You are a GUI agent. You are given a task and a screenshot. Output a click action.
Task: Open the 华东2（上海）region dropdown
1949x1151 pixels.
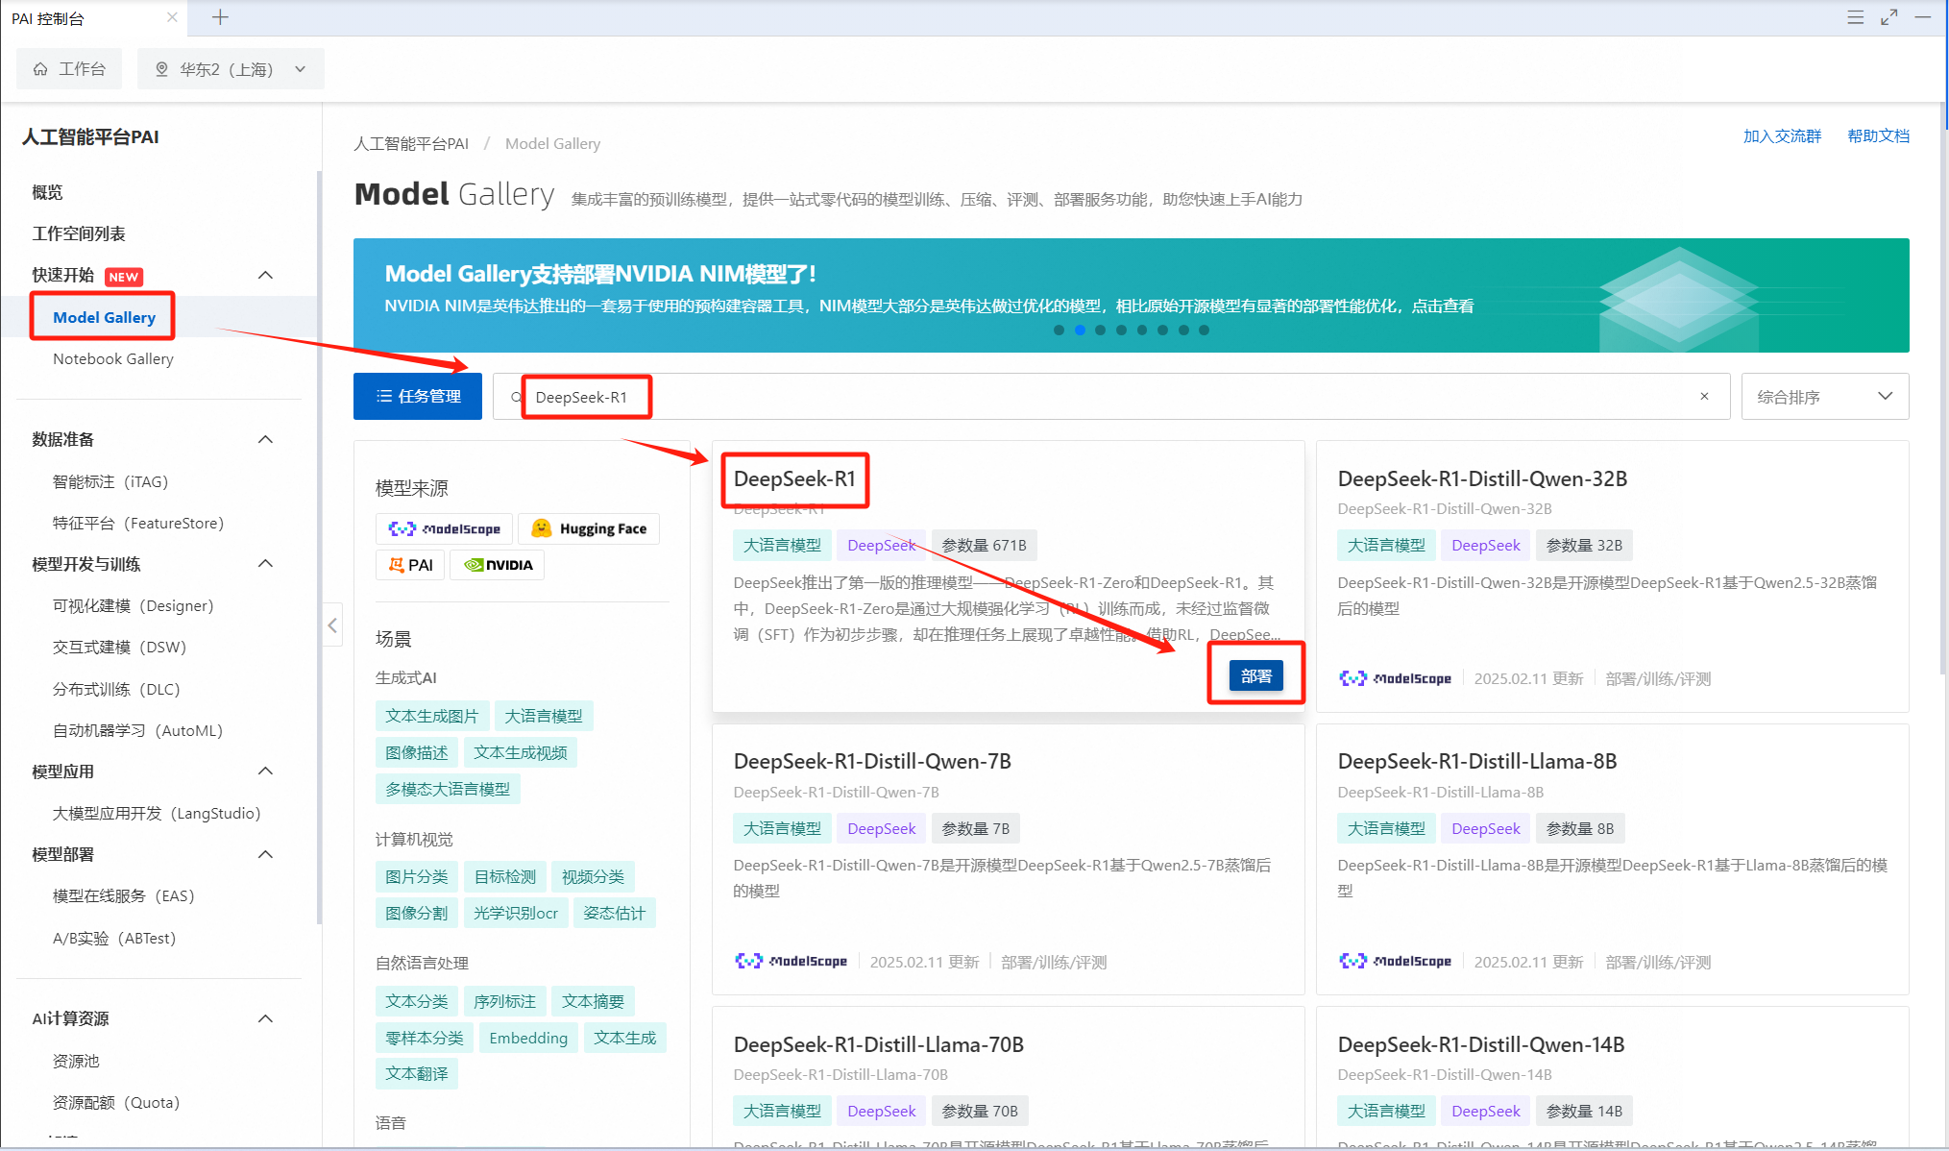231,69
